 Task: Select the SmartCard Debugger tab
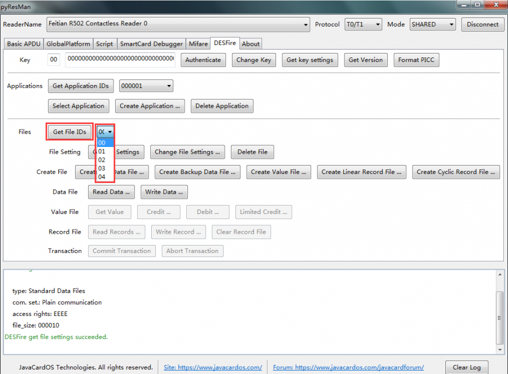[x=151, y=43]
